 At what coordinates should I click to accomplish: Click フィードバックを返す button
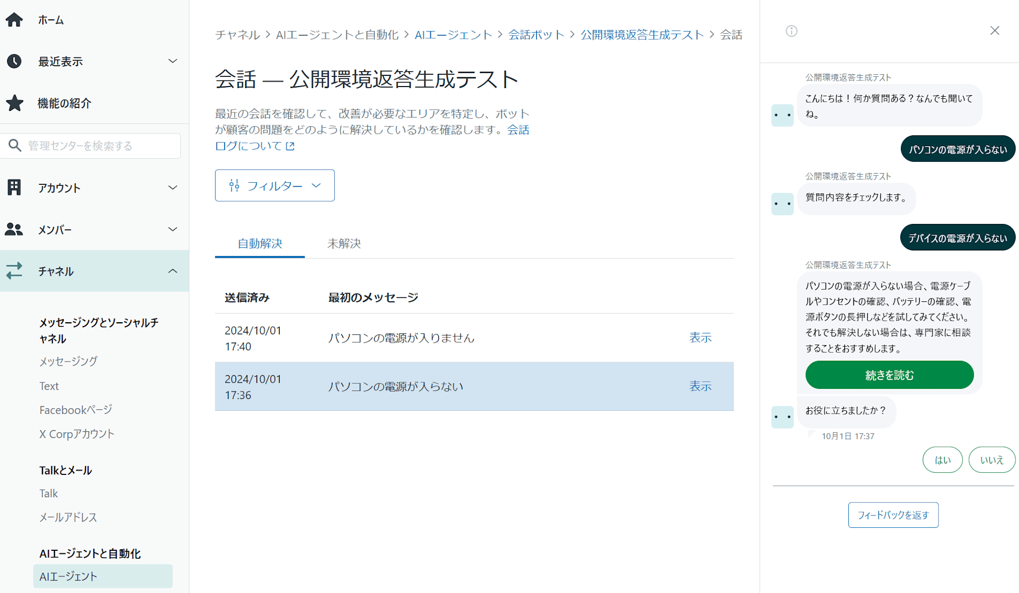click(x=893, y=515)
